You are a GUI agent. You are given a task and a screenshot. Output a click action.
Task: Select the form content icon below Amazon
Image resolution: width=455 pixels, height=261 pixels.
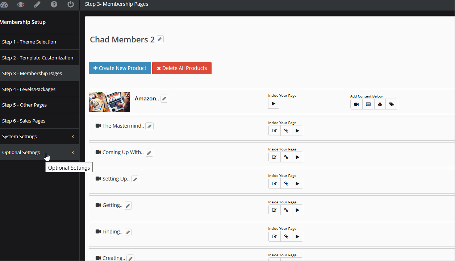pos(368,104)
